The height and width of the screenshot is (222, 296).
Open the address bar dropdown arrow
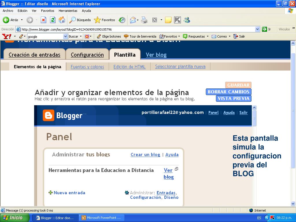pos(257,29)
